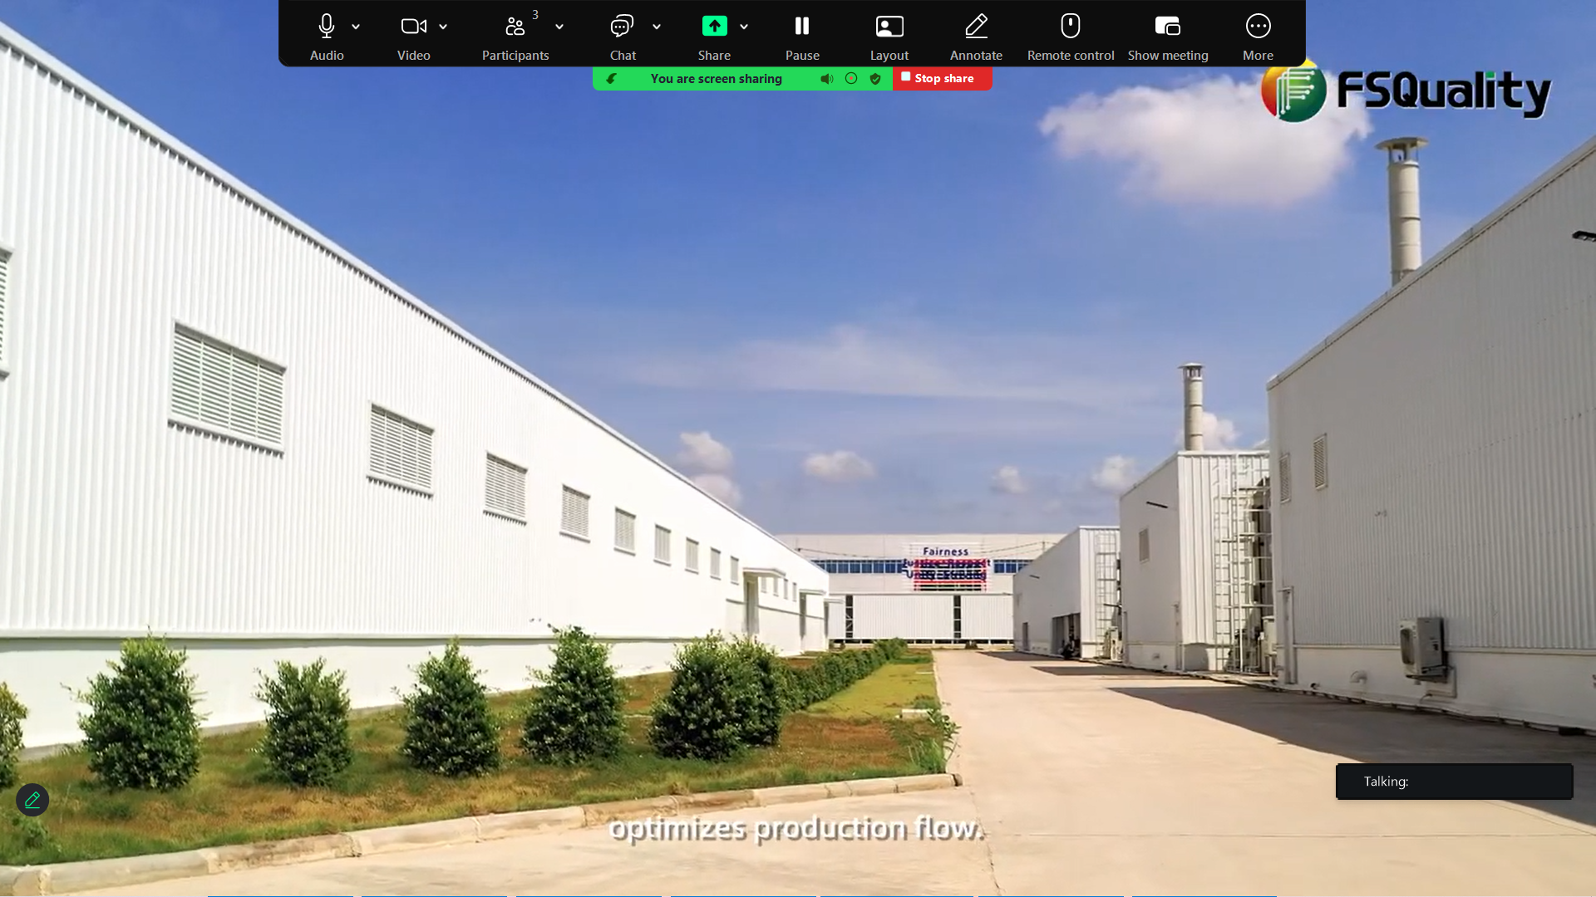Click the floating green annotation pencil
1596x897 pixels.
32,800
